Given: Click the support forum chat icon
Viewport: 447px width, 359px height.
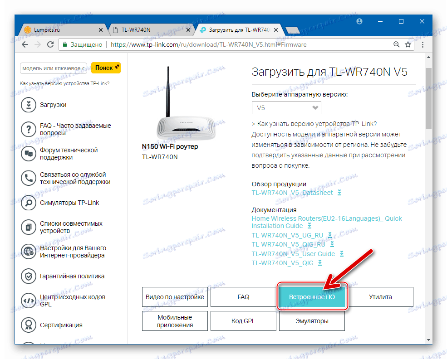Looking at the screenshot, I should 29,154.
